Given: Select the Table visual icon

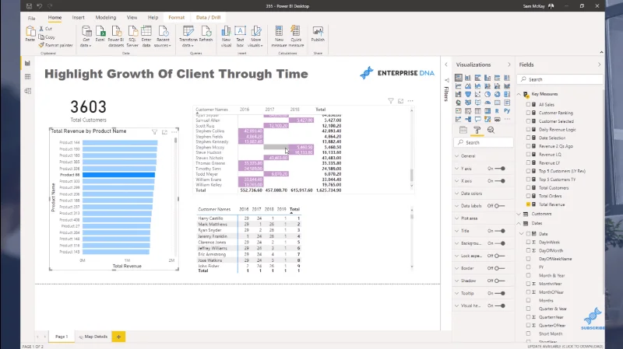Looking at the screenshot, I should 477,111.
